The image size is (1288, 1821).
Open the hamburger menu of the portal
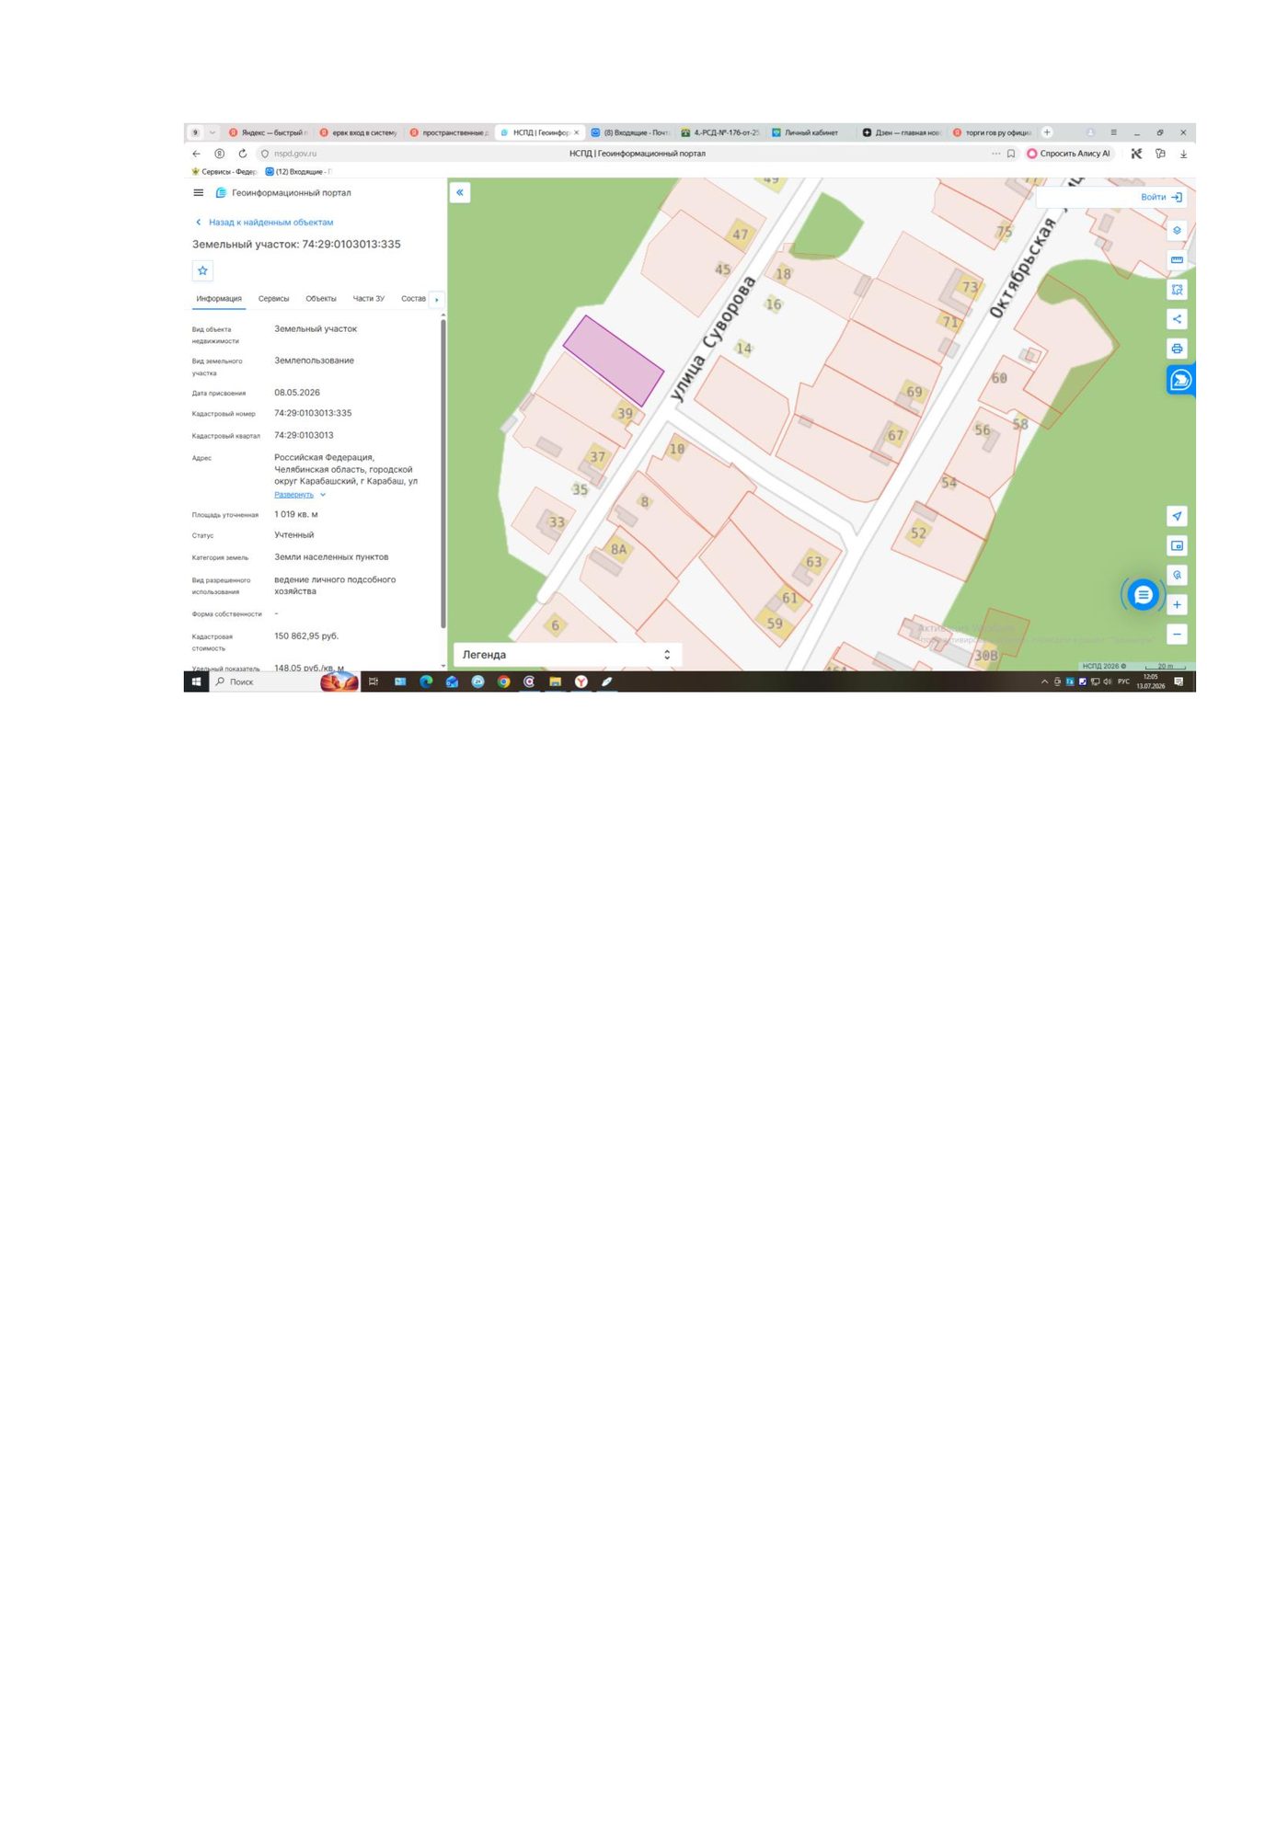click(x=198, y=192)
